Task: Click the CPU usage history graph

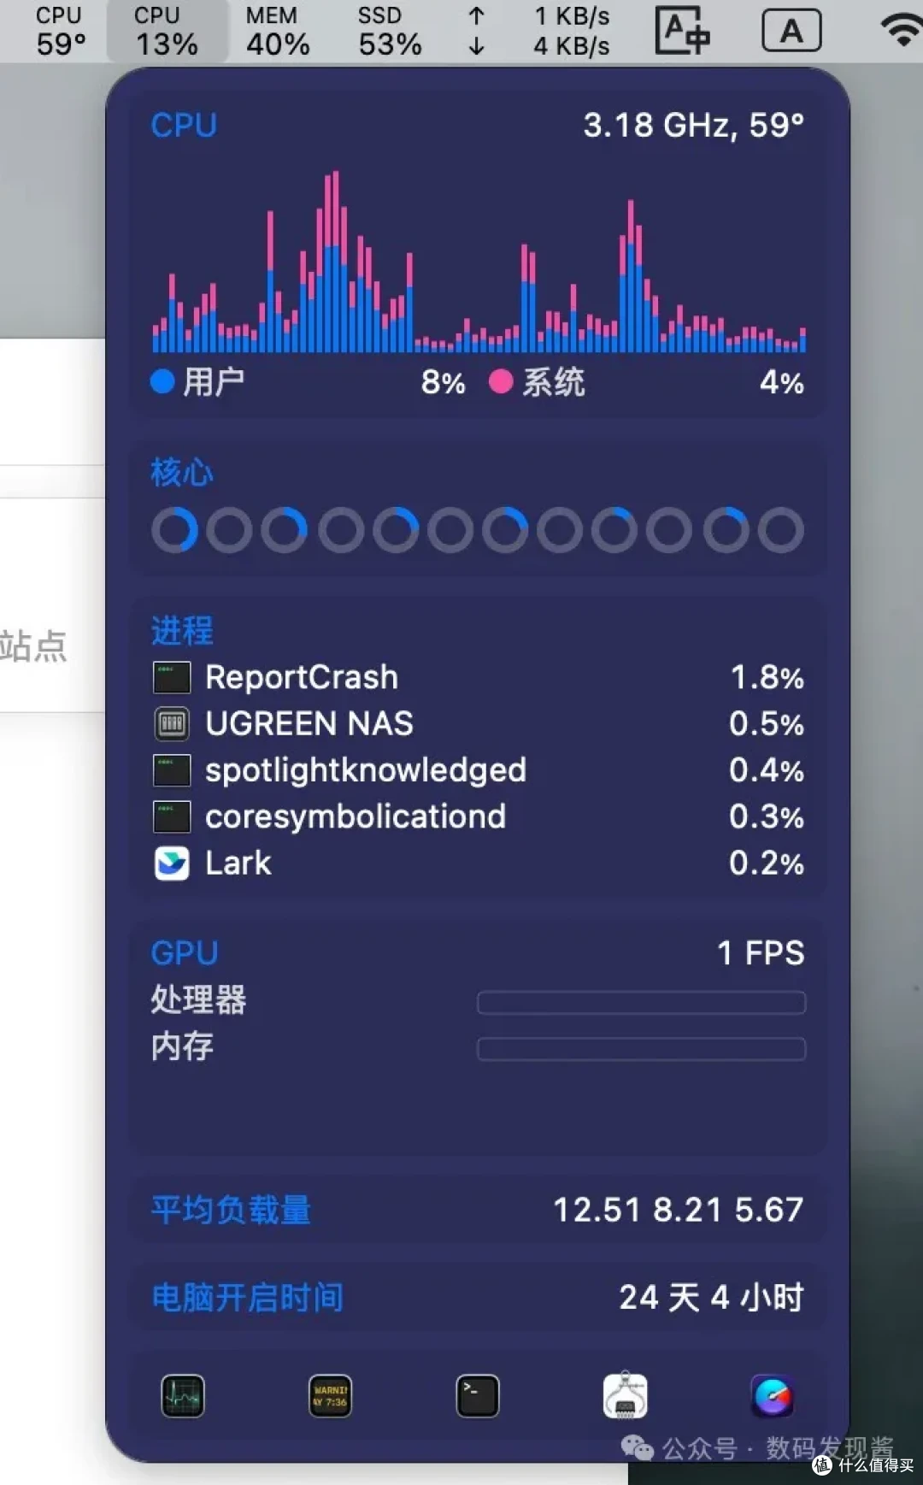Action: 479,262
